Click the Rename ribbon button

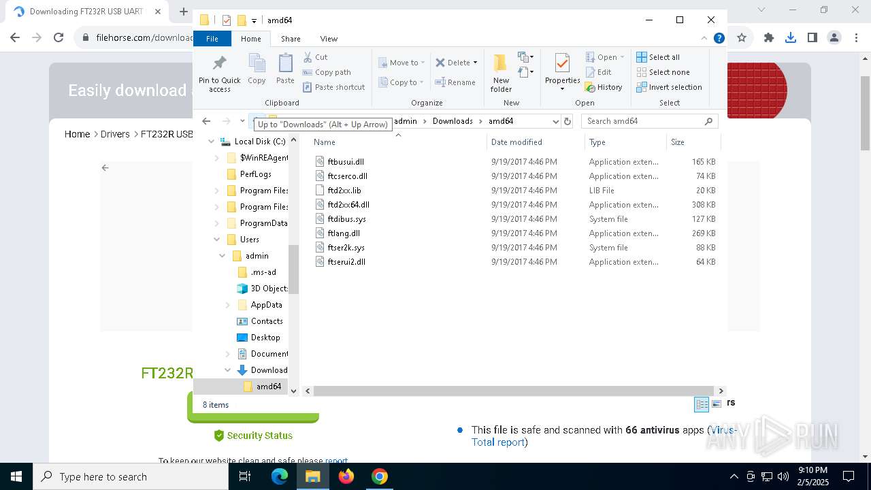coord(455,82)
